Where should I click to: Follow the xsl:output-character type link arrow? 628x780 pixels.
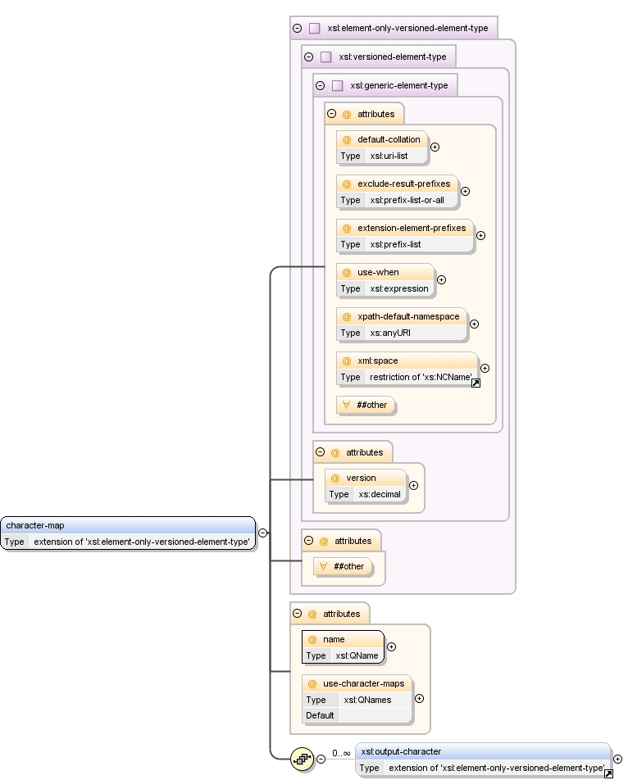point(608,774)
